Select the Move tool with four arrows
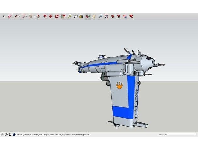This screenshot has height=149, width=198. [x=51, y=16]
